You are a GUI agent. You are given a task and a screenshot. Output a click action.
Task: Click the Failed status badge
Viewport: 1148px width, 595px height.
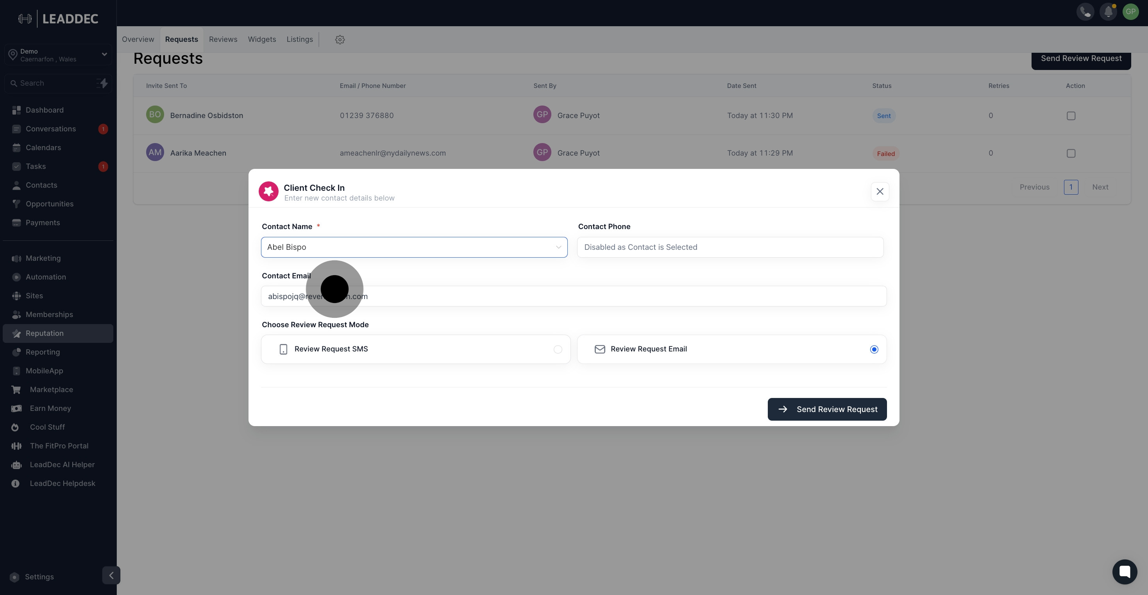885,153
